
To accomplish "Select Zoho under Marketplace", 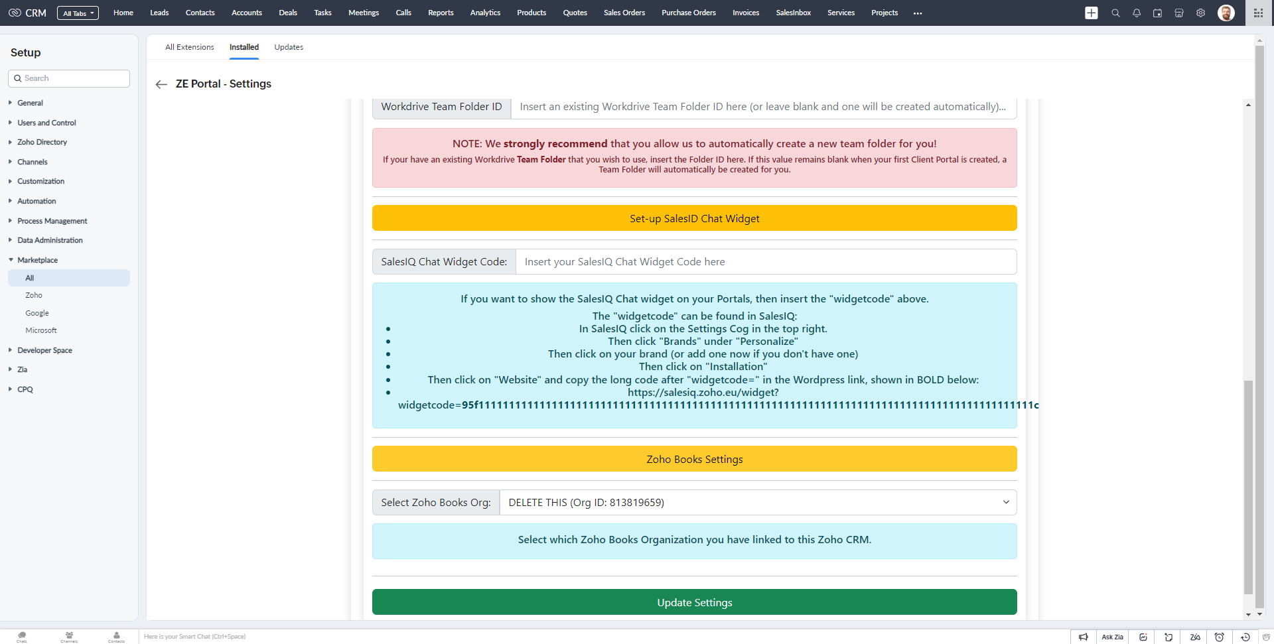I will click(34, 295).
